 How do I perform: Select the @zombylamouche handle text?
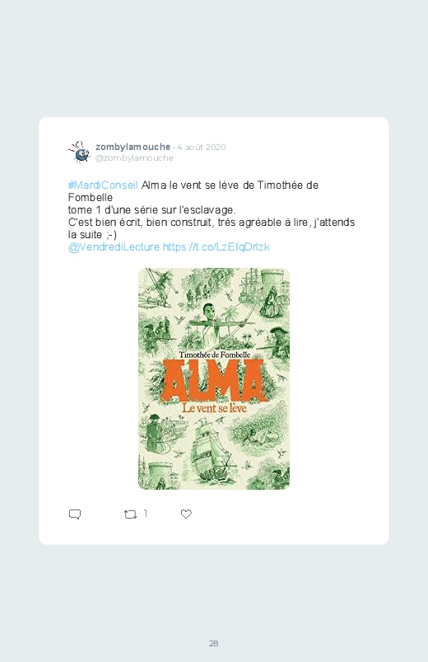(x=134, y=158)
